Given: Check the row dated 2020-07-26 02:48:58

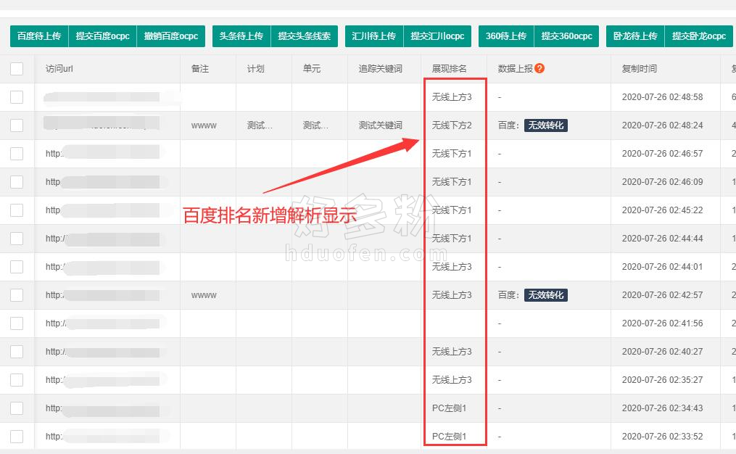Looking at the screenshot, I should (x=17, y=97).
